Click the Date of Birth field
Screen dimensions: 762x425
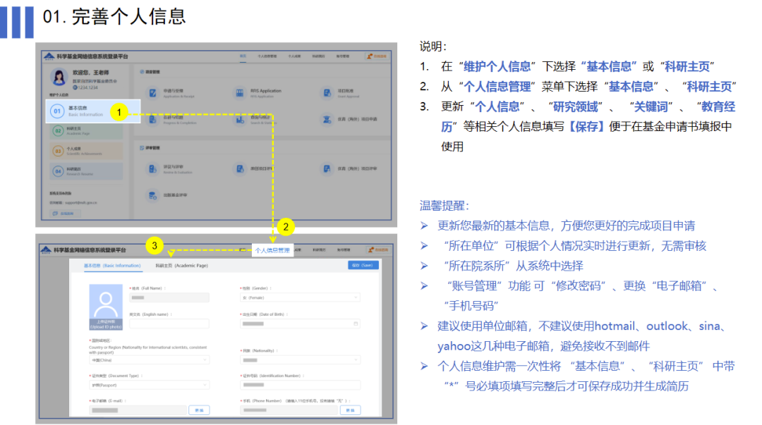click(300, 324)
